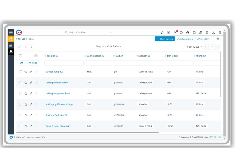
Task: Select the Game 9 Holes tiêu chuẩn checkbox
Action: pyautogui.click(x=21, y=126)
